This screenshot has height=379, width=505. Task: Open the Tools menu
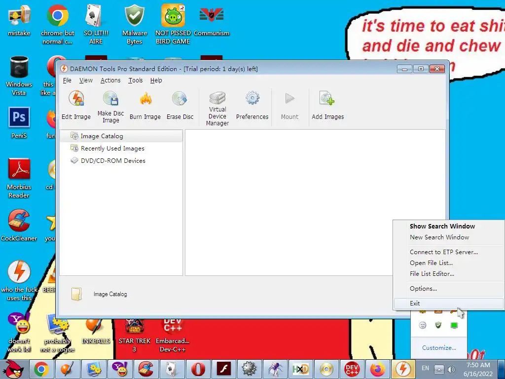pyautogui.click(x=135, y=80)
